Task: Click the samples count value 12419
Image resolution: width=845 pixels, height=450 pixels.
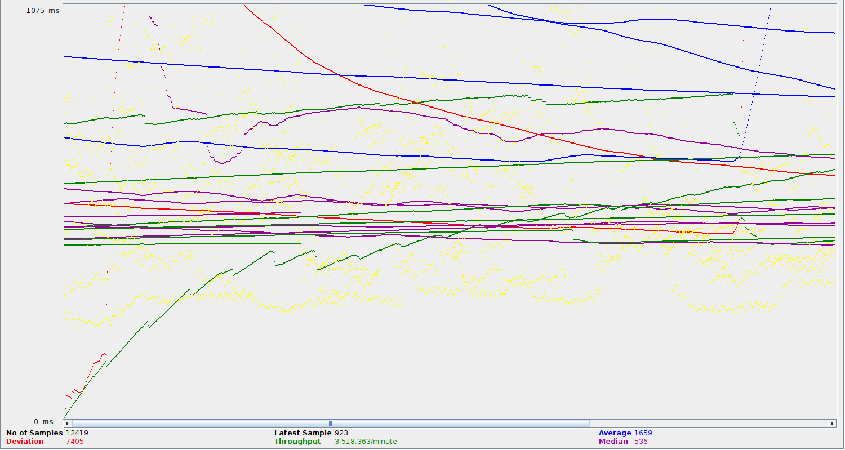Action: point(77,433)
